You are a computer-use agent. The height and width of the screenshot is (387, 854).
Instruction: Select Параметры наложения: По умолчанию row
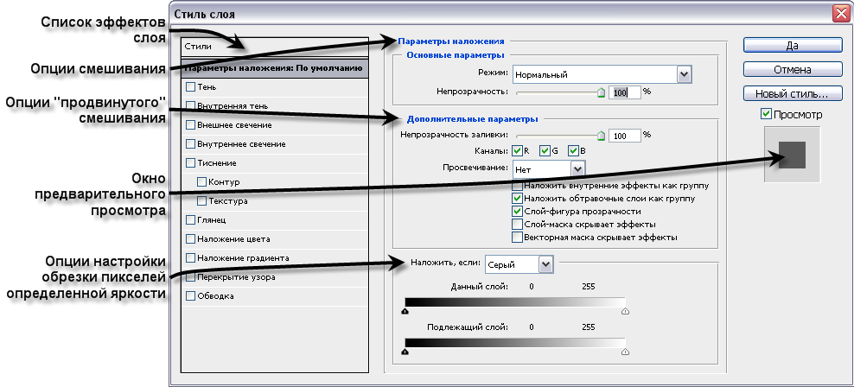click(275, 68)
